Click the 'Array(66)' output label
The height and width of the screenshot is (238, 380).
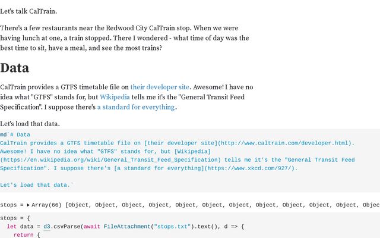46,205
